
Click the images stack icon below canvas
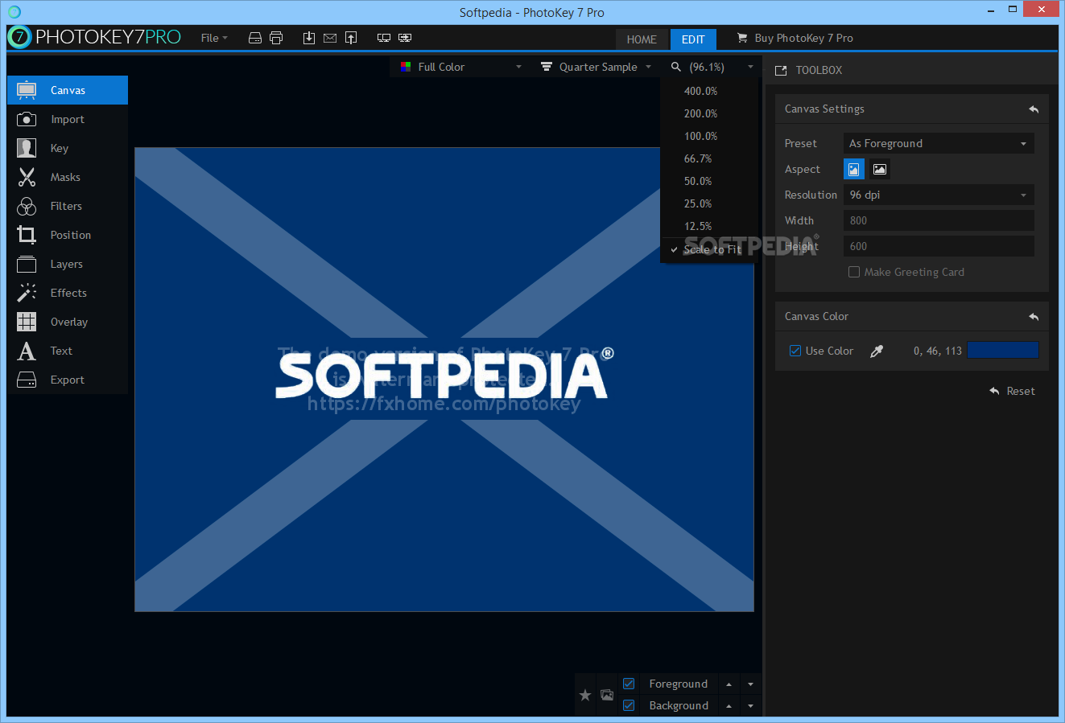coord(607,695)
